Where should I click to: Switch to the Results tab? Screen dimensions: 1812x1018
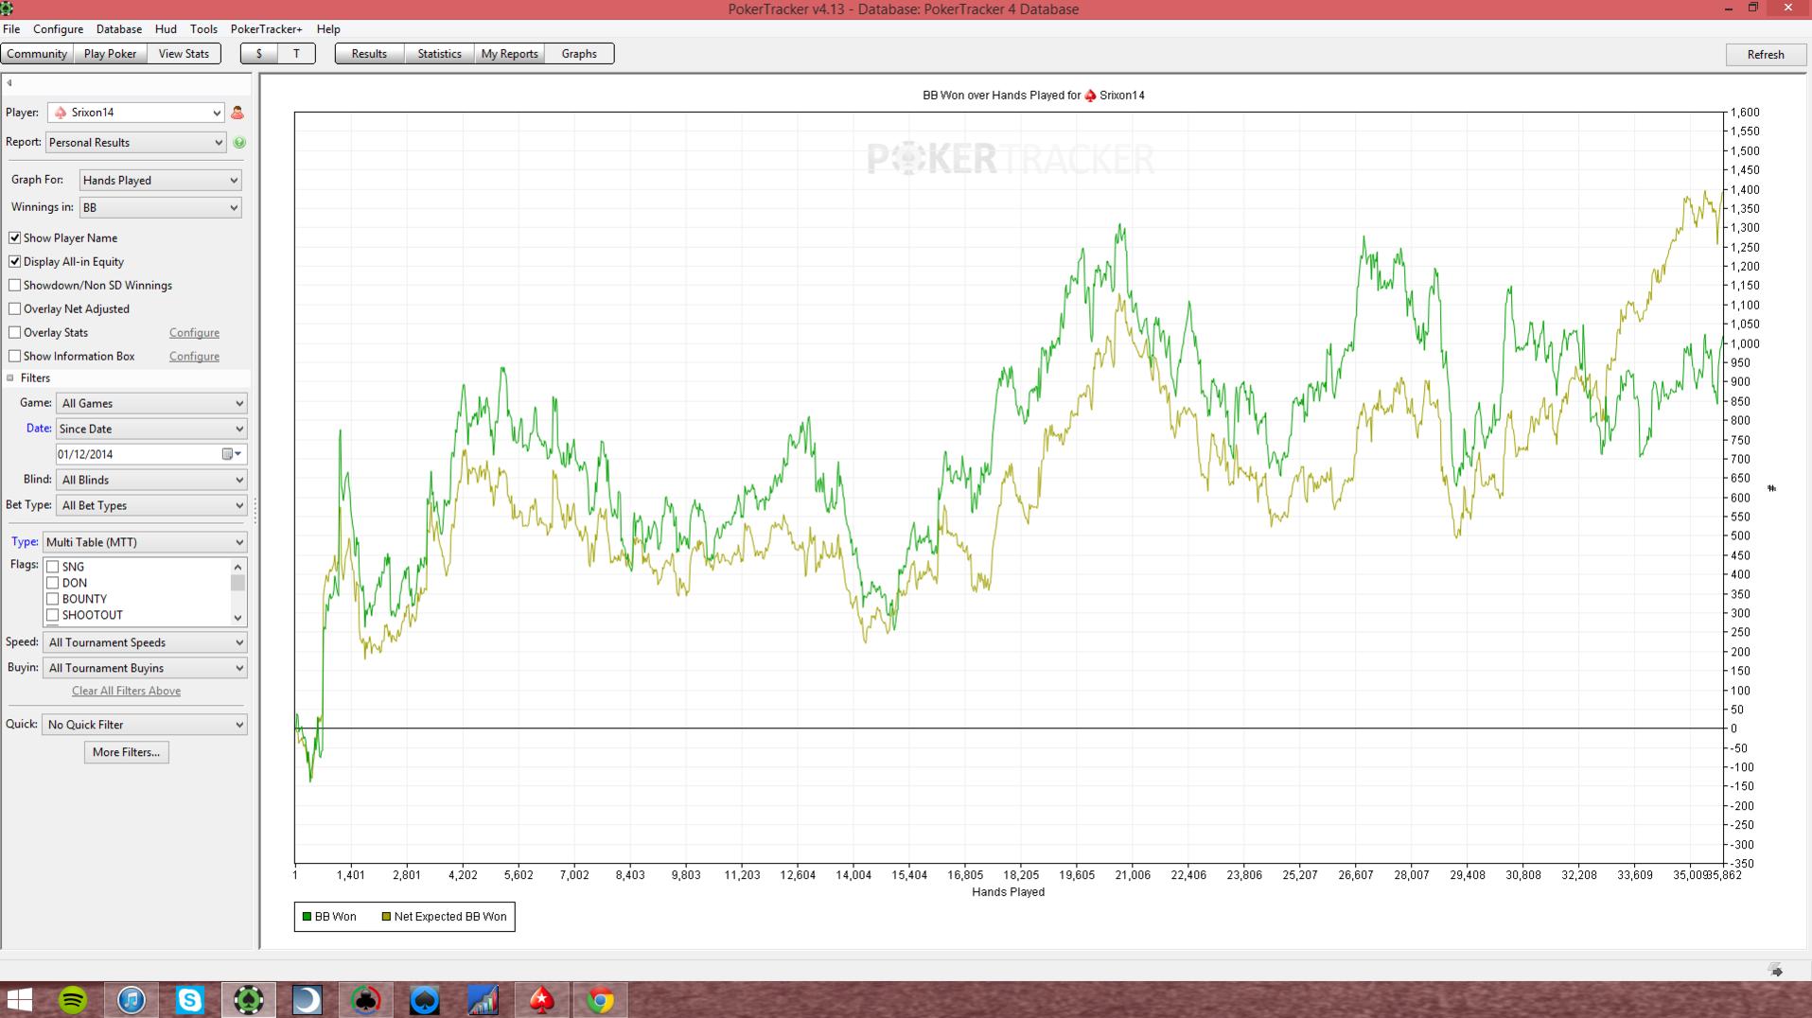tap(369, 54)
